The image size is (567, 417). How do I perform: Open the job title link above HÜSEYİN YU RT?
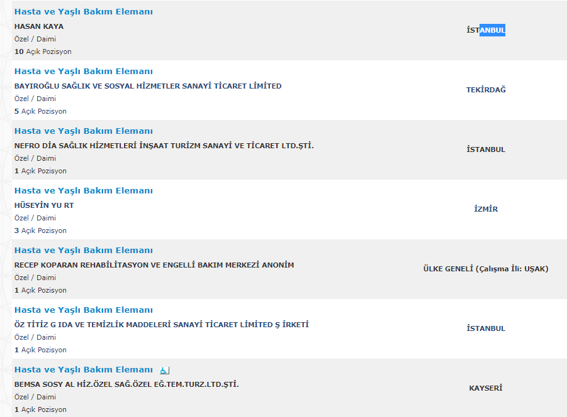(83, 191)
